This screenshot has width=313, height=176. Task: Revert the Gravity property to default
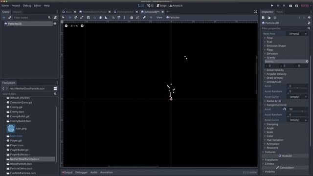(x=307, y=62)
